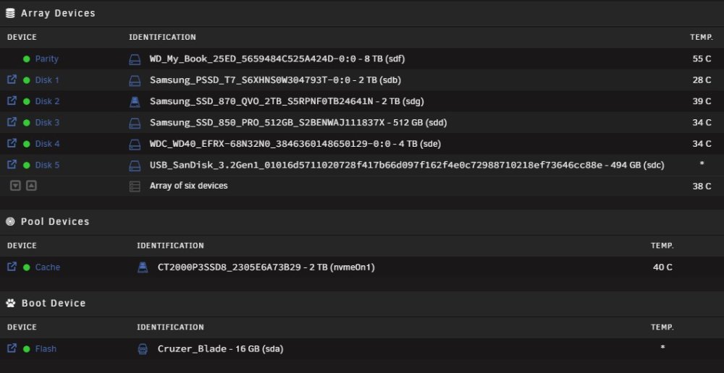Open the Parity device link

pos(46,59)
